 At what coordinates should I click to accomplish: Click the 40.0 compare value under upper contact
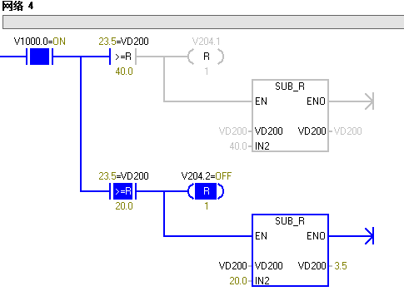point(124,72)
